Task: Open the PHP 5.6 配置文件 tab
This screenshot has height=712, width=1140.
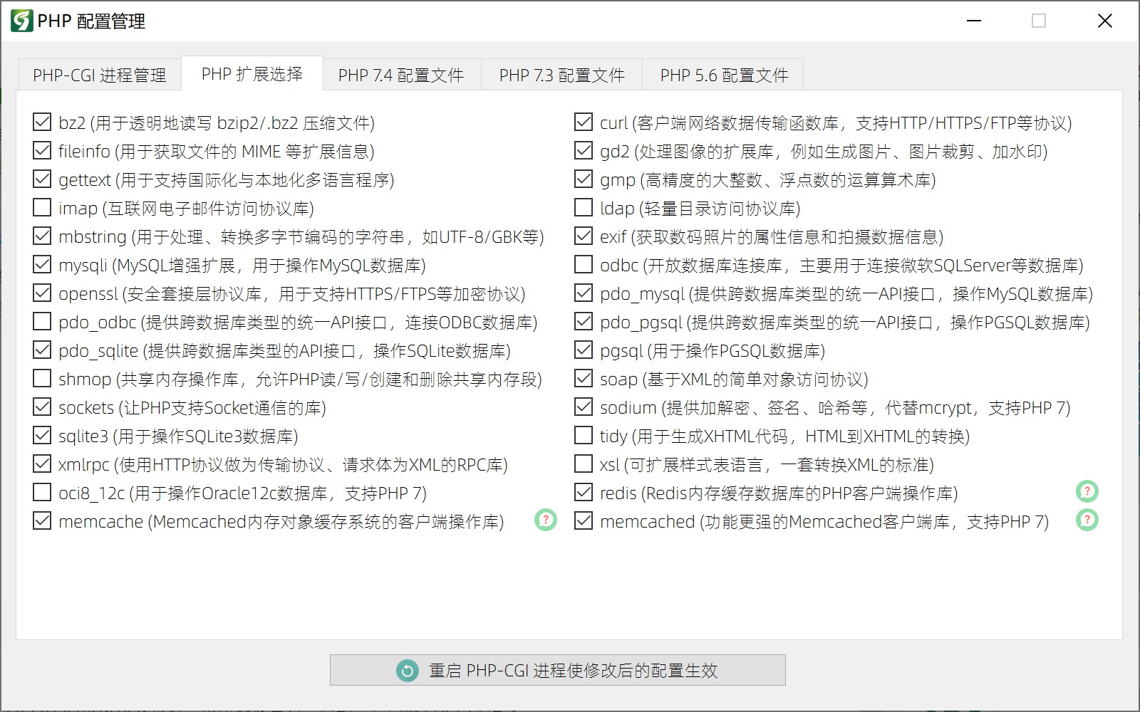Action: [724, 75]
